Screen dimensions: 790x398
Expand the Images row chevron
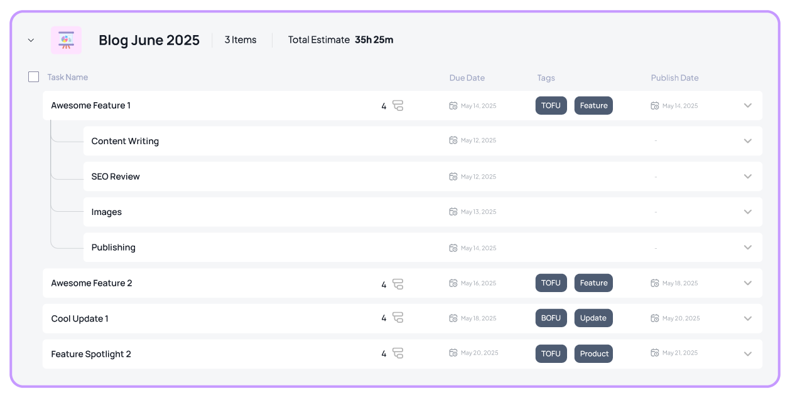(x=748, y=212)
